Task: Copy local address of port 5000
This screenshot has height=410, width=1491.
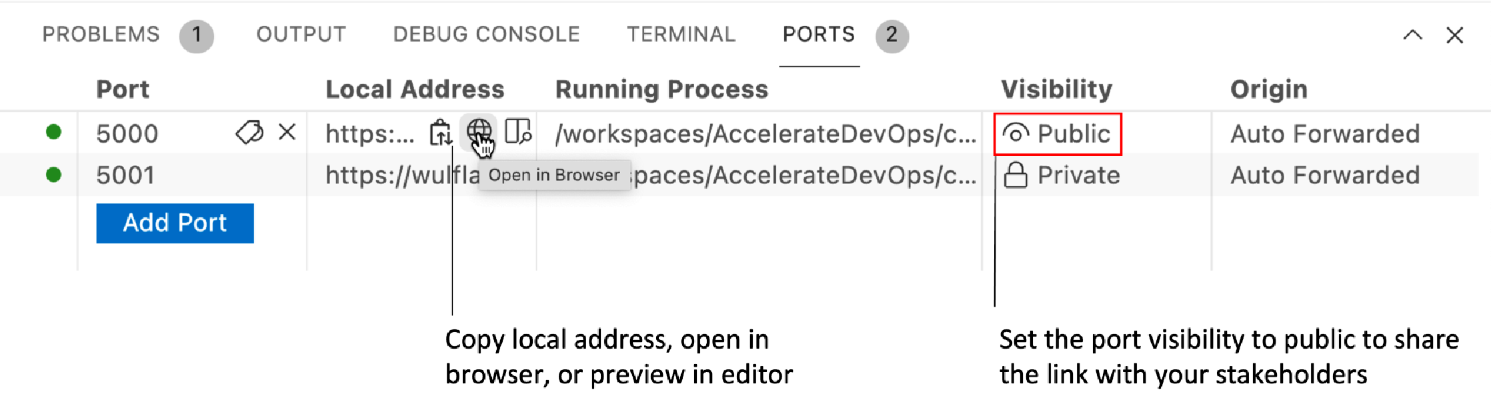Action: (x=440, y=133)
